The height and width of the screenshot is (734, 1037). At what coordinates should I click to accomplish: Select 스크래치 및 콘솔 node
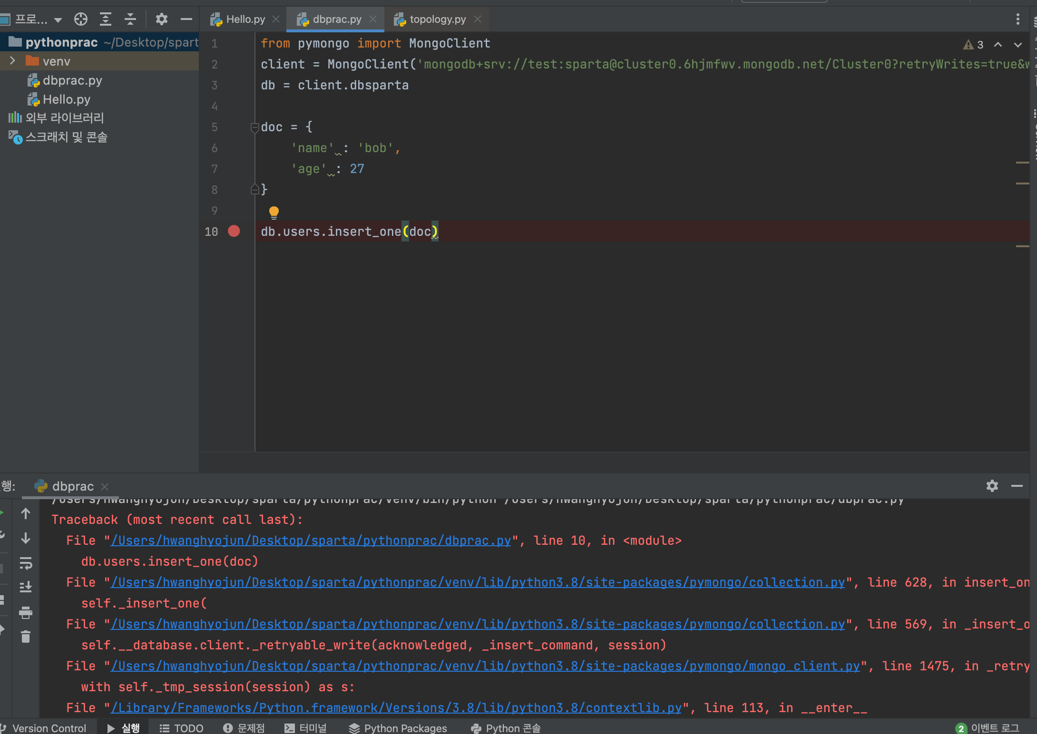click(x=58, y=137)
